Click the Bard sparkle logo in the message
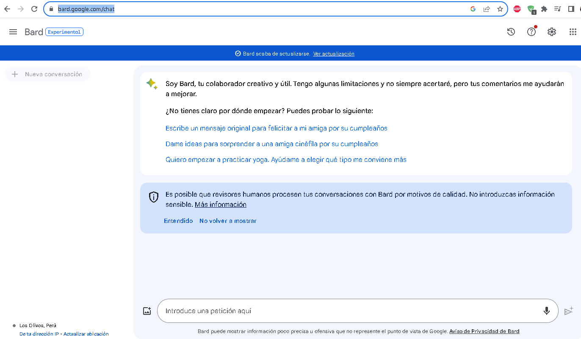 152,83
